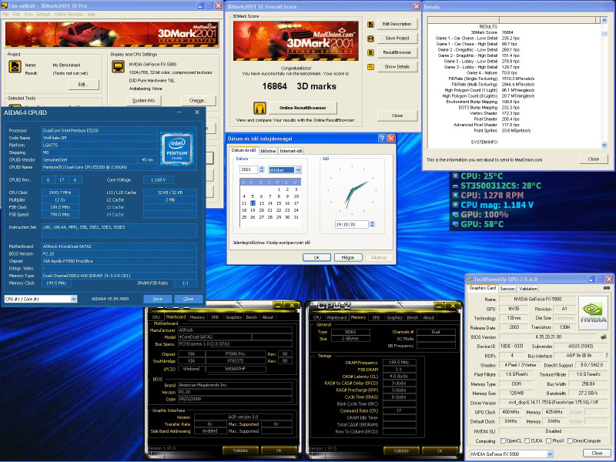The height and width of the screenshot is (462, 616).
Task: Open the Időzóna tab
Action: 269,151
